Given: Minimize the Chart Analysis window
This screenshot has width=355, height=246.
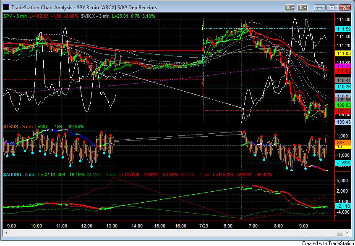Looking at the screenshot, I should click(x=320, y=8).
